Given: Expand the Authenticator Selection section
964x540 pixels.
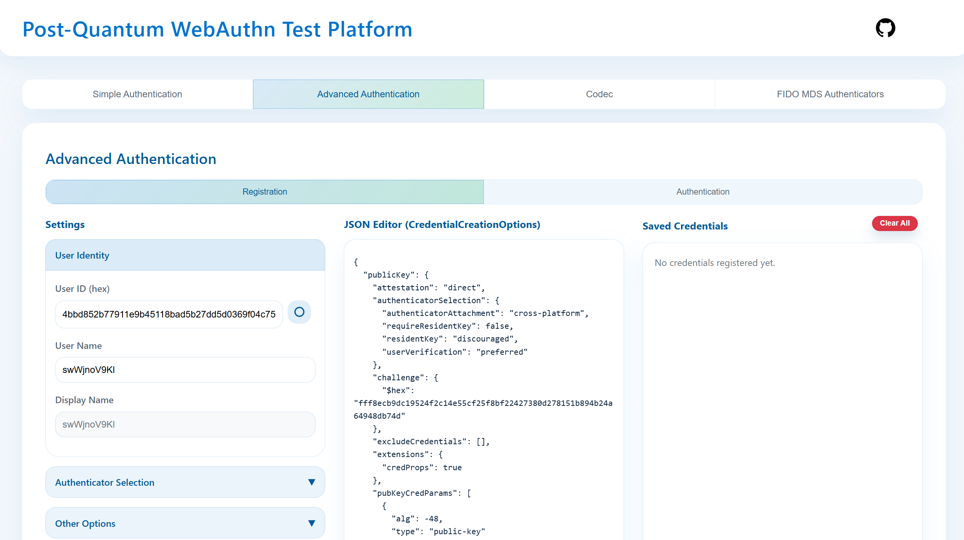Looking at the screenshot, I should 105,482.
